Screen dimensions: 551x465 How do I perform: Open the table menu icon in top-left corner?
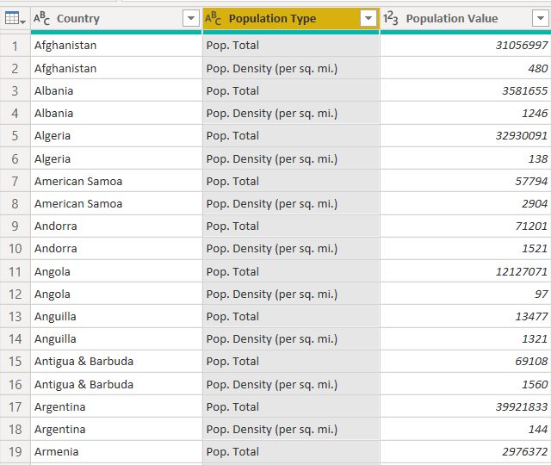pos(15,18)
